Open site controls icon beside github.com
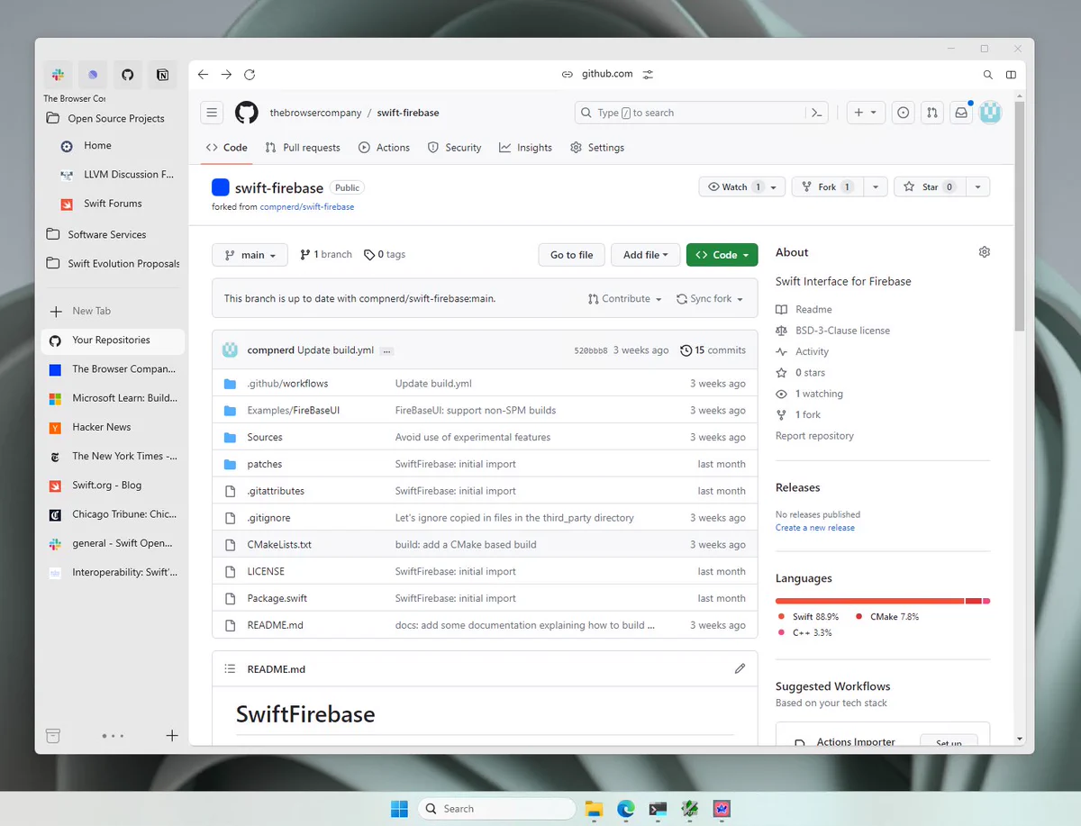This screenshot has width=1081, height=826. [x=648, y=74]
